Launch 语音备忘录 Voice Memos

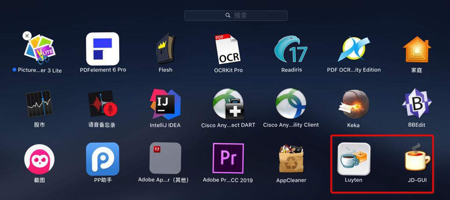[x=102, y=104]
